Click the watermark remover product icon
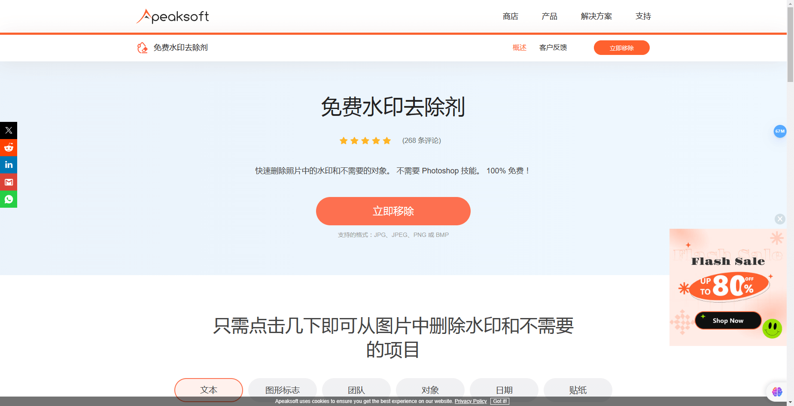Screen dimensions: 794x406 [x=142, y=48]
